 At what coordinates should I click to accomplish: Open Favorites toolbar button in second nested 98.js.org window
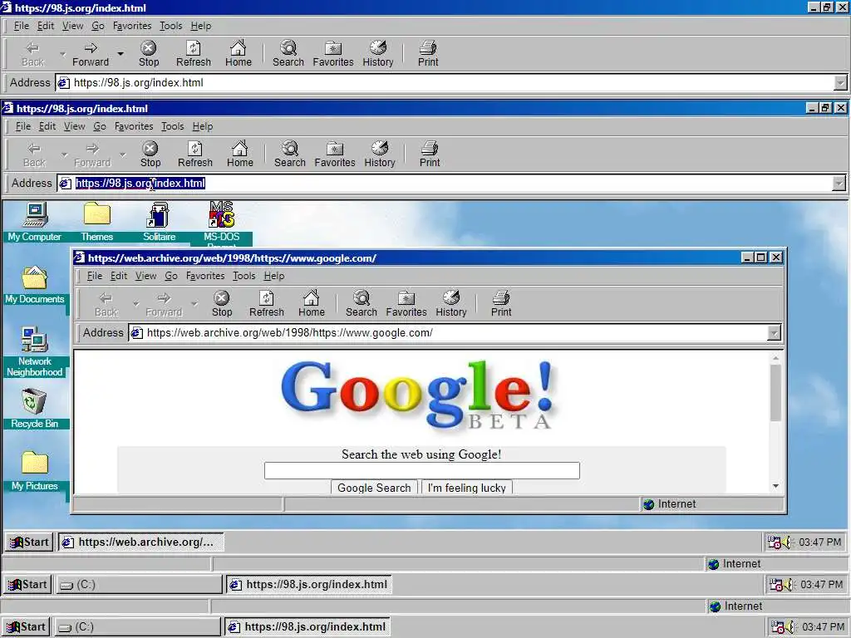tap(334, 154)
